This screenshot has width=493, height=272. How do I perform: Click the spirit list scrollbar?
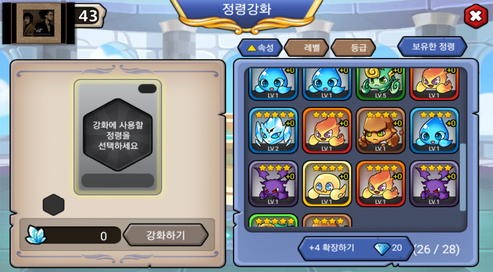(x=463, y=177)
